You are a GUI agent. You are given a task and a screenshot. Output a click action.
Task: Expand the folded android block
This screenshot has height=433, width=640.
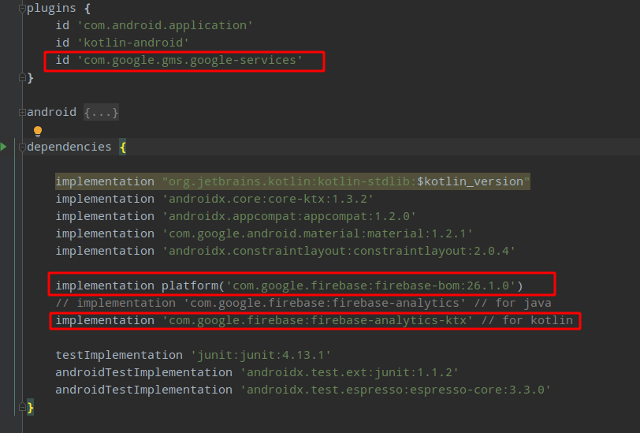(22, 112)
